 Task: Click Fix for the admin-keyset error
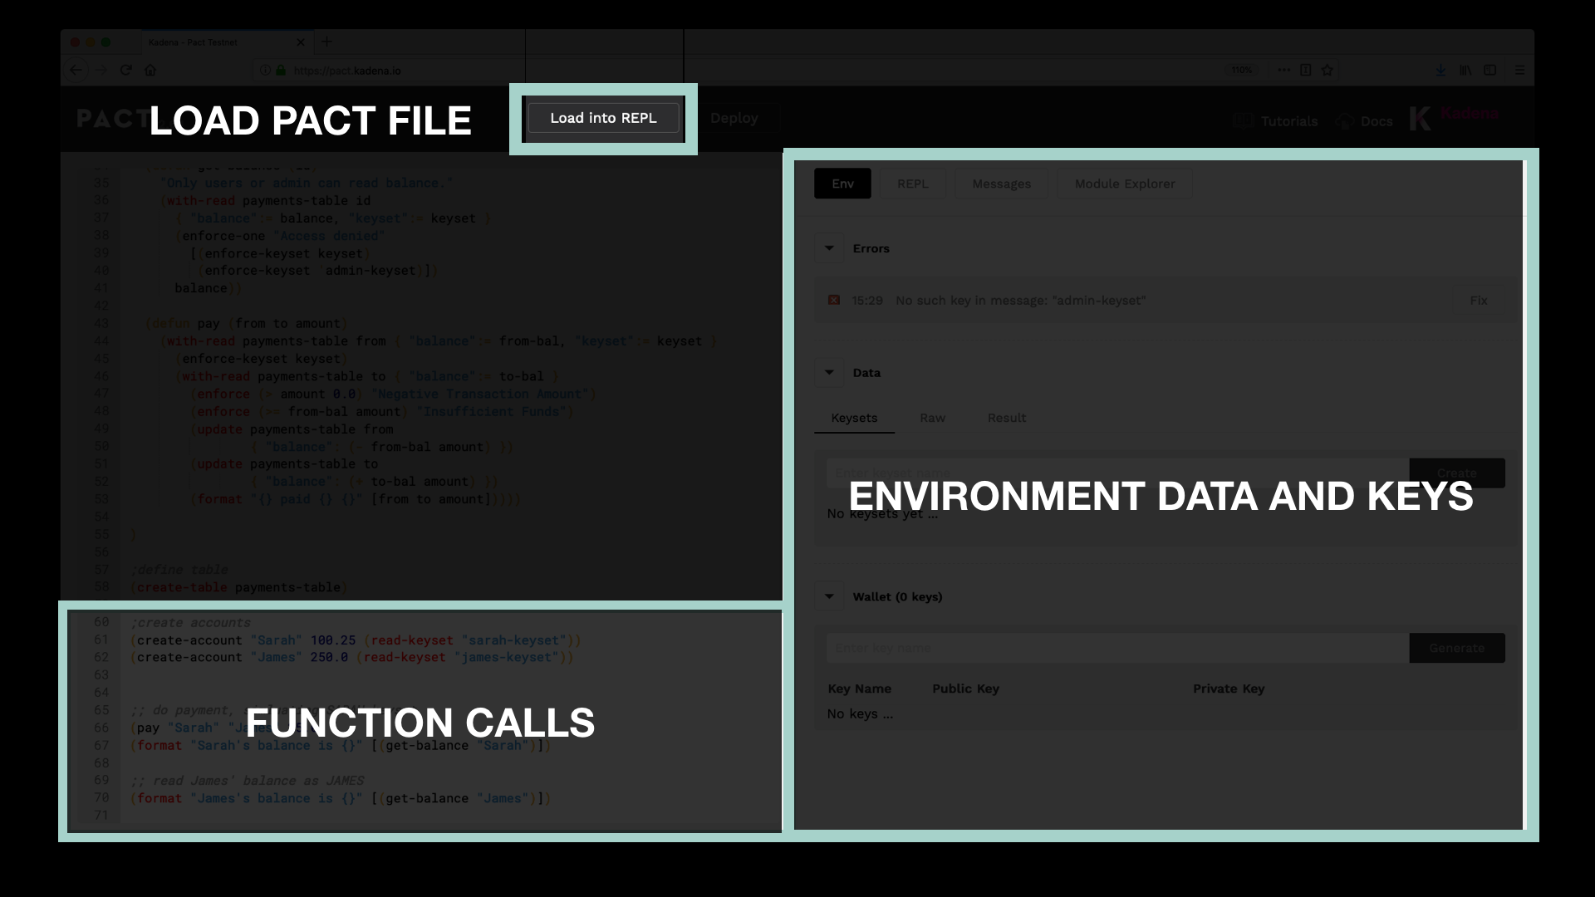(1479, 300)
